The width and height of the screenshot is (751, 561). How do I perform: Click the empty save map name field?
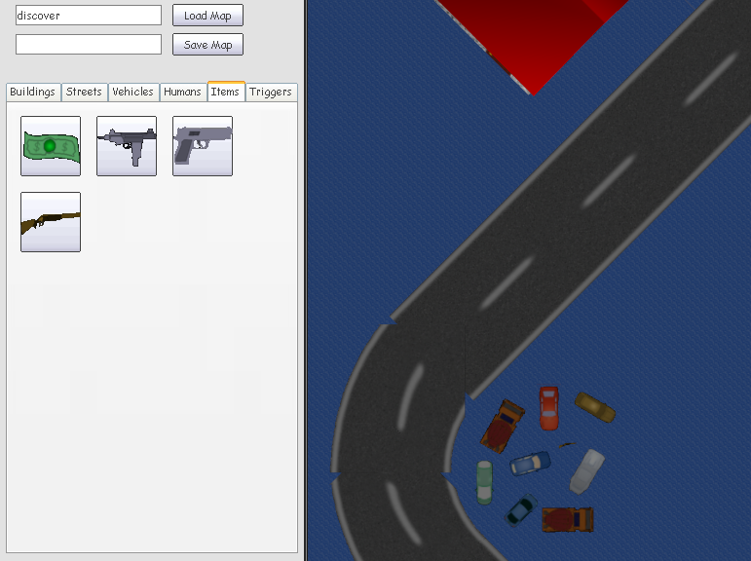coord(89,45)
